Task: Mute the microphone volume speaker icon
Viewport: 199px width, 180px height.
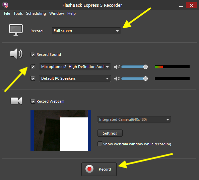Action: [117, 67]
